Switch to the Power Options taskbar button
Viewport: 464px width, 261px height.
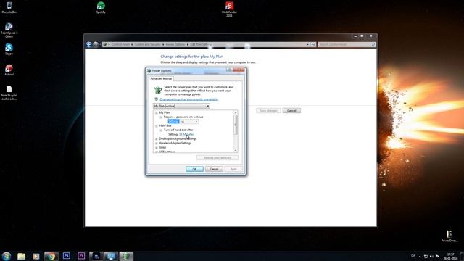(126, 256)
